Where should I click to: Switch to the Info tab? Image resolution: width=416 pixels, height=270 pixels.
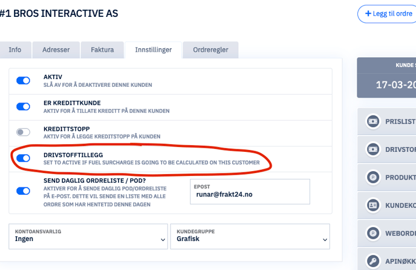click(15, 49)
